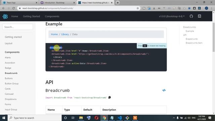The width and height of the screenshot is (215, 121).
Task: Open Badge in sidebar
Action: point(8,68)
